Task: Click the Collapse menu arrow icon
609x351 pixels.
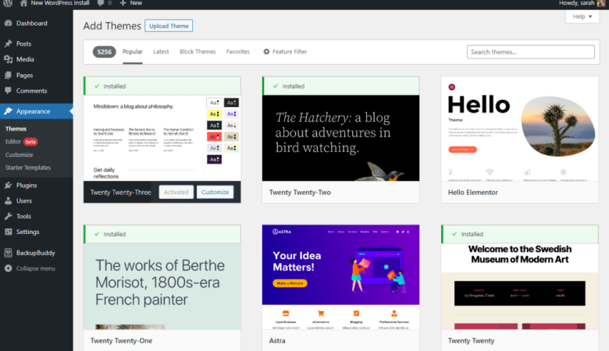Action: coord(8,268)
